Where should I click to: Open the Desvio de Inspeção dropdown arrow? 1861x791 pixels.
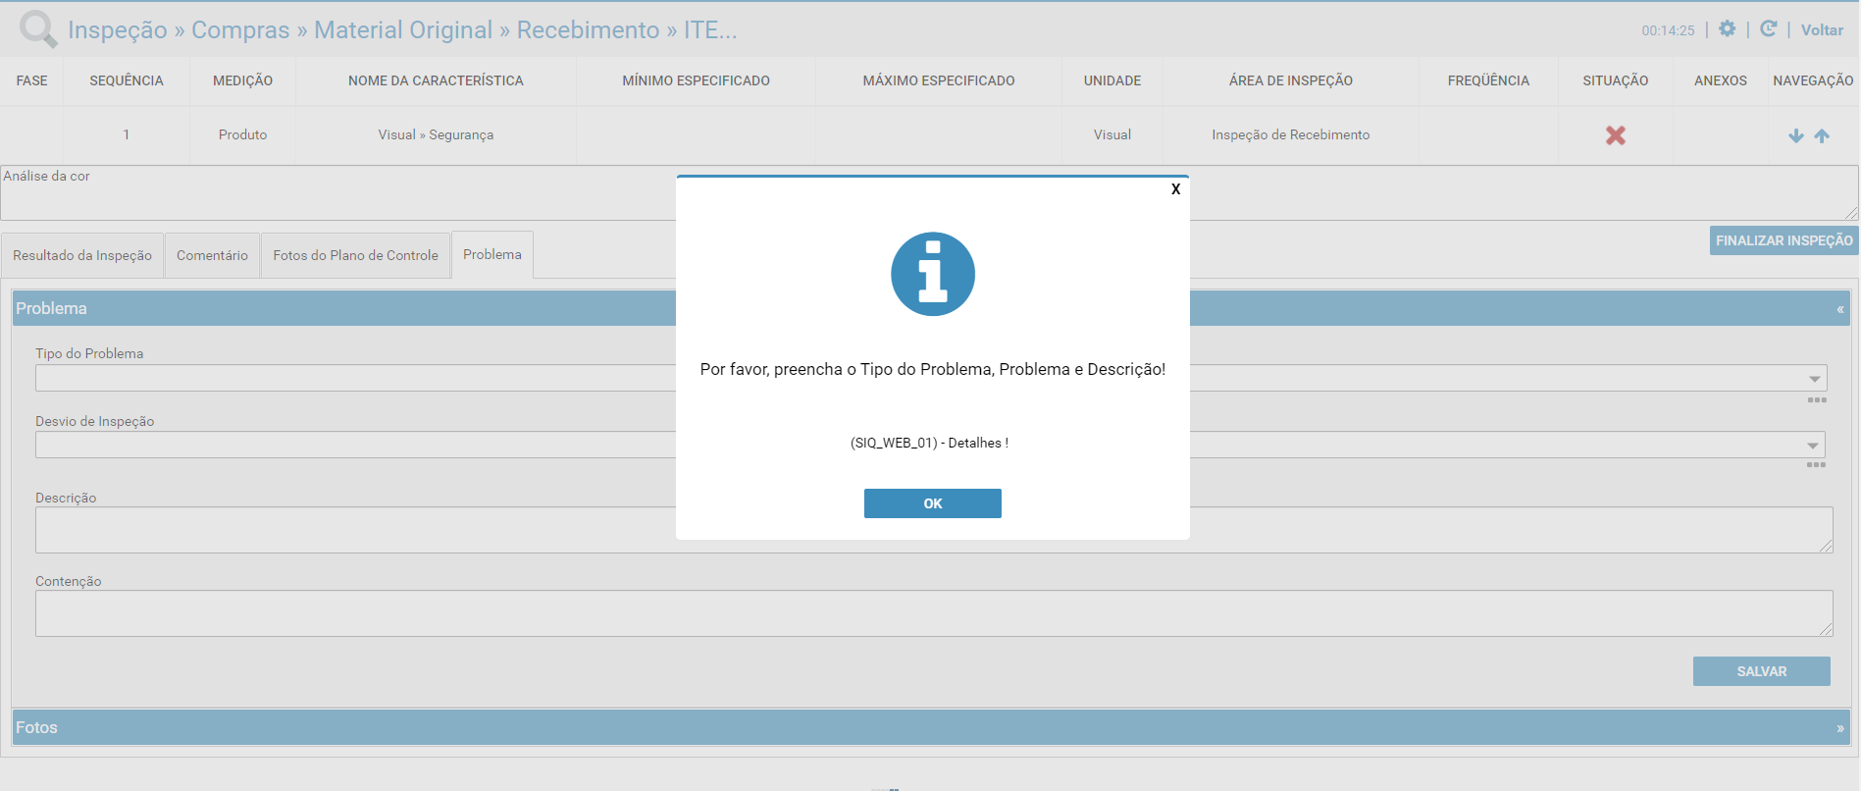(1813, 446)
